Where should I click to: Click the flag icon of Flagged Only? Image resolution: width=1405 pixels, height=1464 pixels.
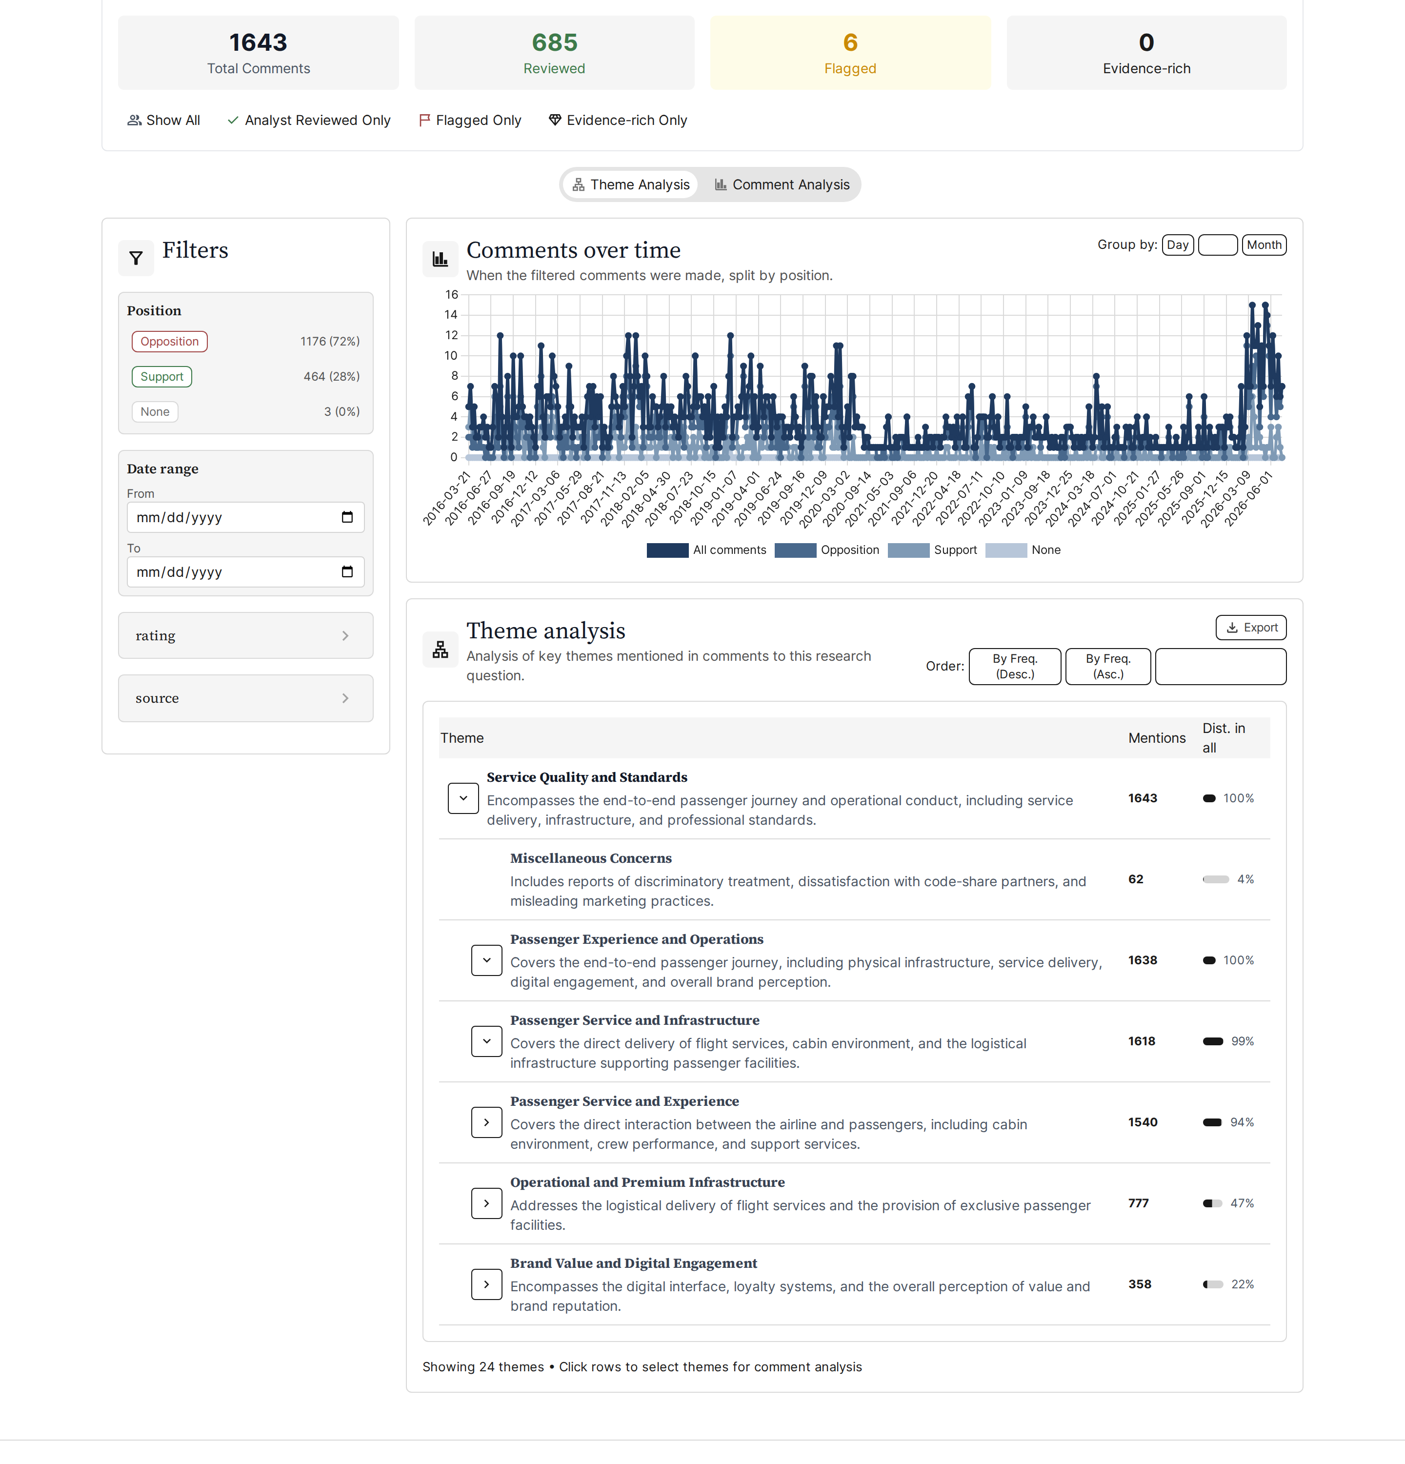pos(424,120)
